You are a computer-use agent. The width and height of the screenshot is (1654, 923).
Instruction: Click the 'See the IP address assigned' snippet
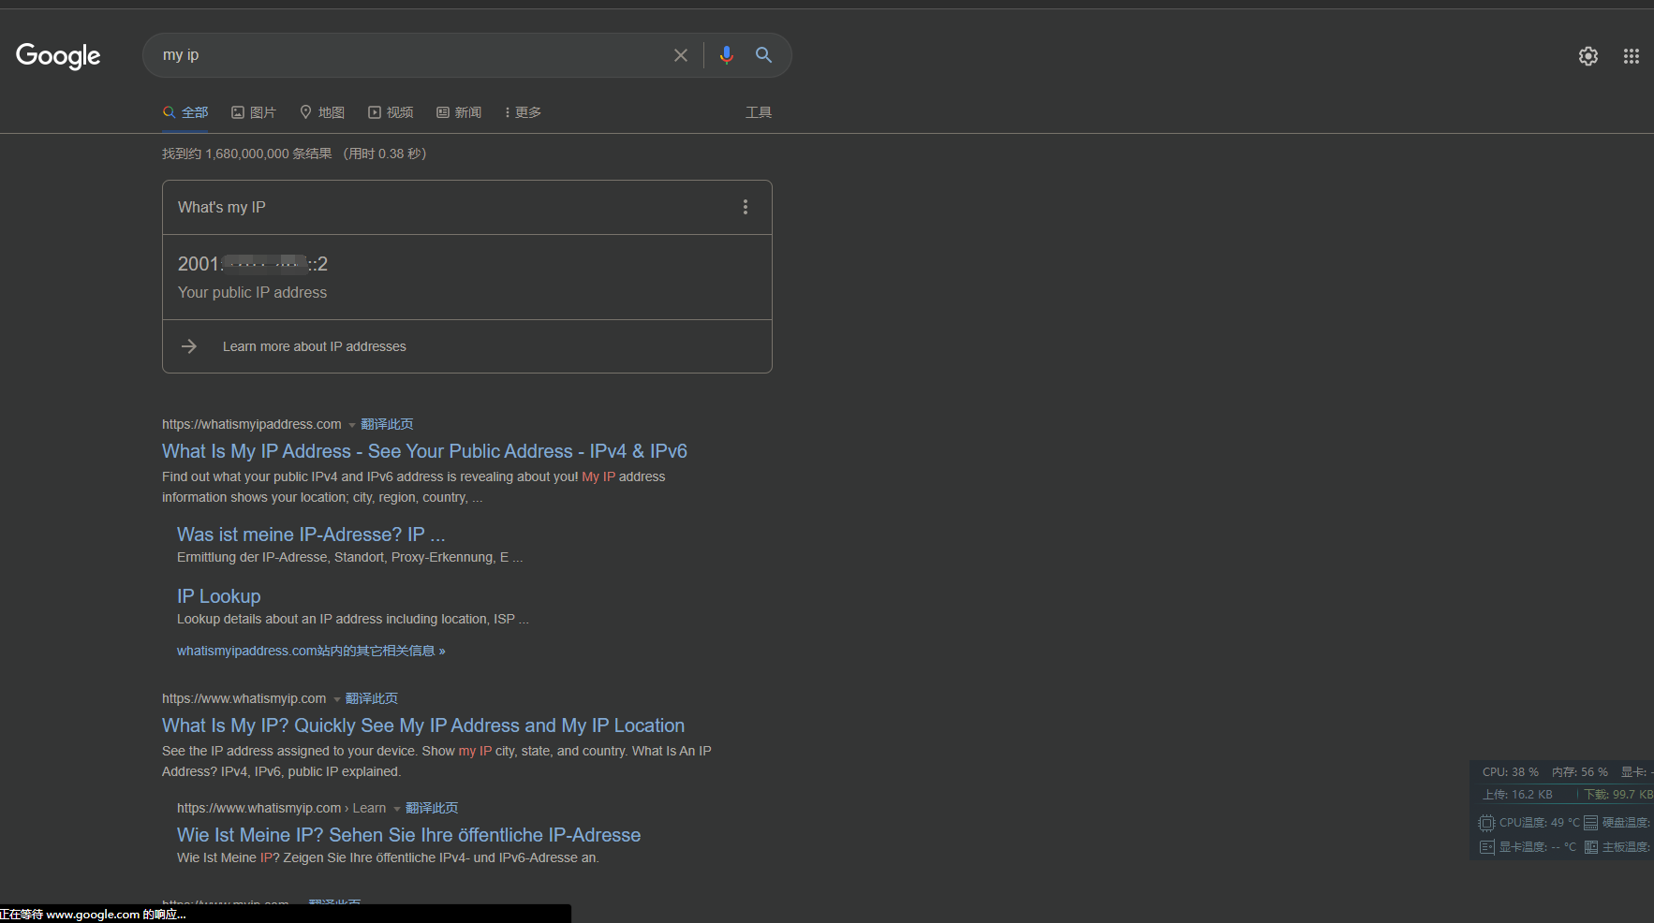pyautogui.click(x=436, y=761)
